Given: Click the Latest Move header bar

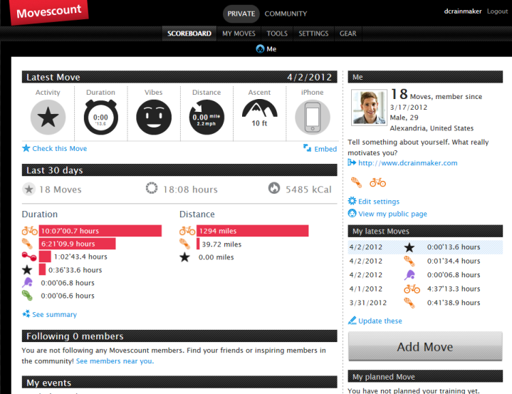Looking at the screenshot, I should coord(179,77).
